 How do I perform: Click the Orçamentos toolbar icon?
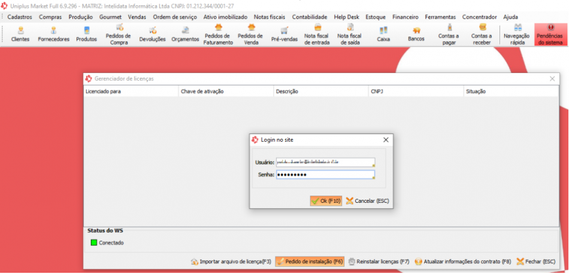[x=186, y=35]
